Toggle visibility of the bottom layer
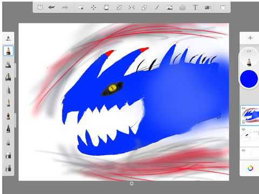 pyautogui.click(x=243, y=150)
